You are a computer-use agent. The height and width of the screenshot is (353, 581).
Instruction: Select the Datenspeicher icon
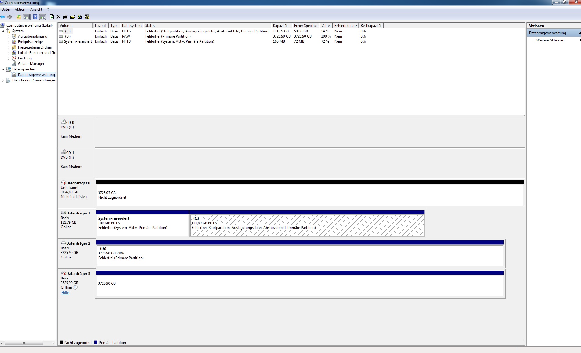[x=8, y=69]
